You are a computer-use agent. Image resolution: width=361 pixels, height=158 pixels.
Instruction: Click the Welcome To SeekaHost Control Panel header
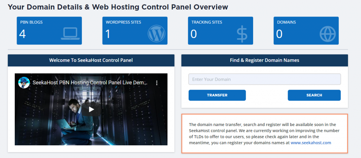(x=91, y=60)
